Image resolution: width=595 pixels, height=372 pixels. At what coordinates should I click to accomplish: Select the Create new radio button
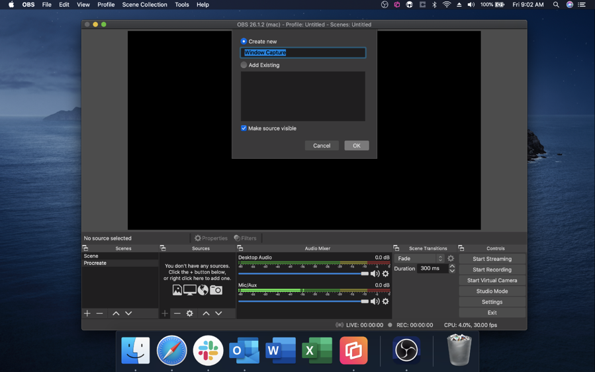click(x=244, y=41)
